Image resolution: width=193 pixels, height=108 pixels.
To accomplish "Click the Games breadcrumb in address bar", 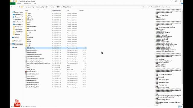I will click(52, 7).
